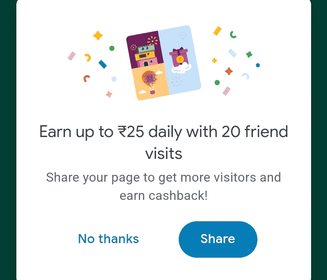Screen dimensions: 327x280
Task: Click the yellow four-point star confetti
Action: click(98, 36)
